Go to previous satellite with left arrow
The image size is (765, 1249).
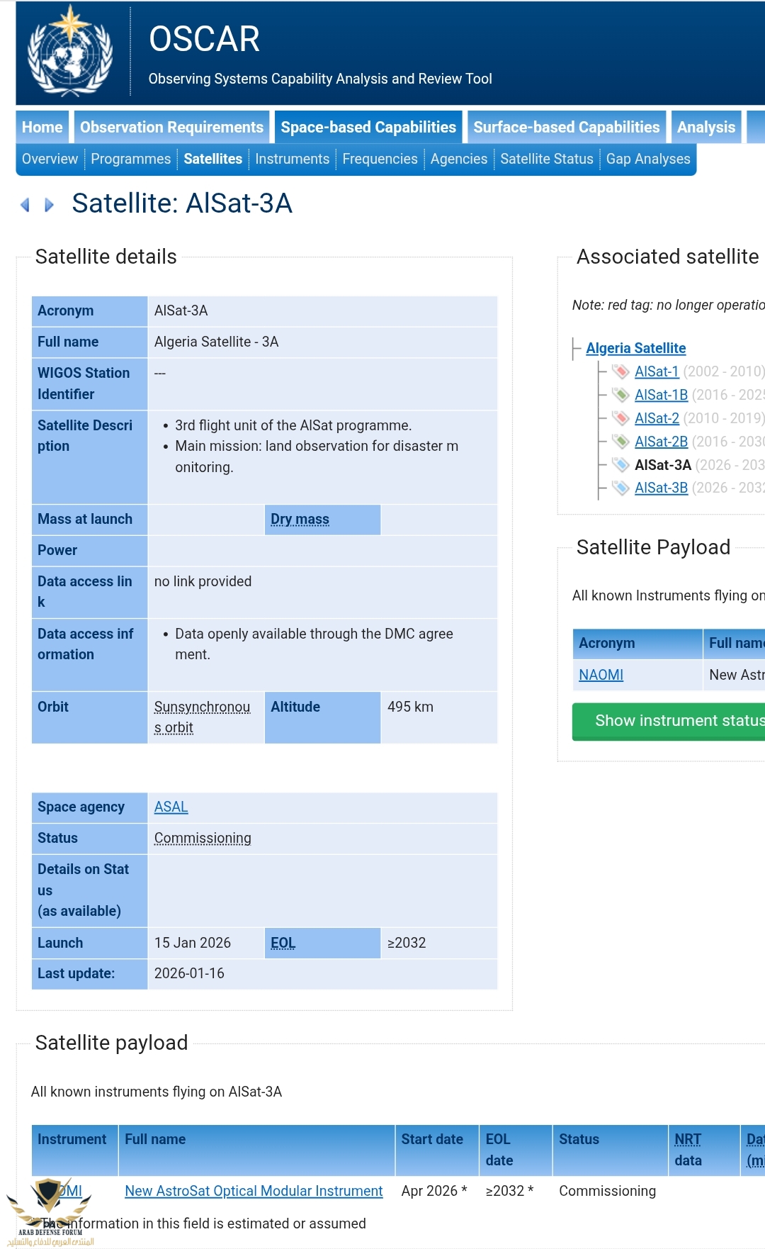(25, 205)
